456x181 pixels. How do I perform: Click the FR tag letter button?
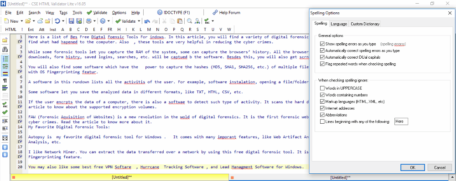(x=110, y=29)
